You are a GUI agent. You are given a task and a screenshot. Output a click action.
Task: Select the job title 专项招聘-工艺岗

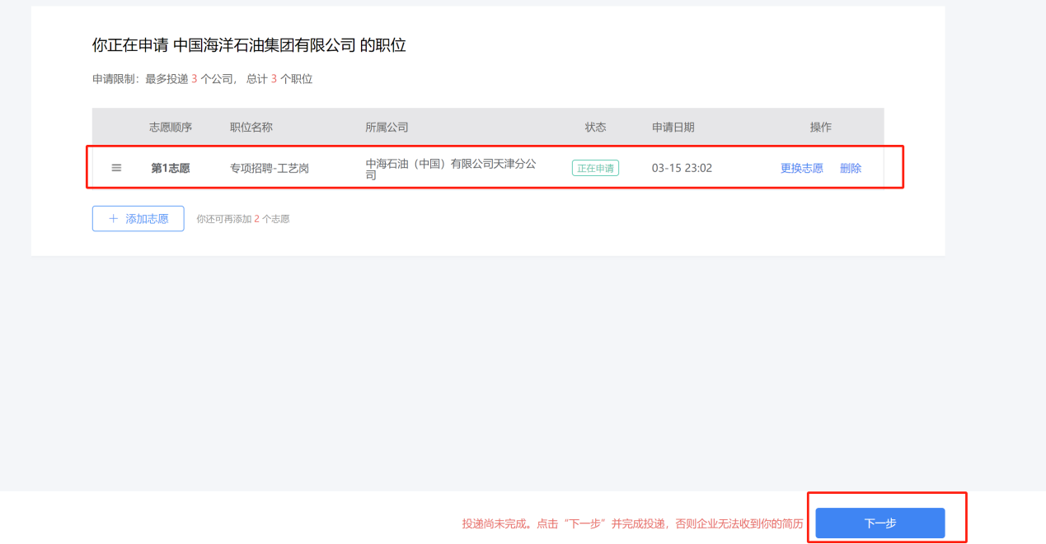click(x=270, y=168)
